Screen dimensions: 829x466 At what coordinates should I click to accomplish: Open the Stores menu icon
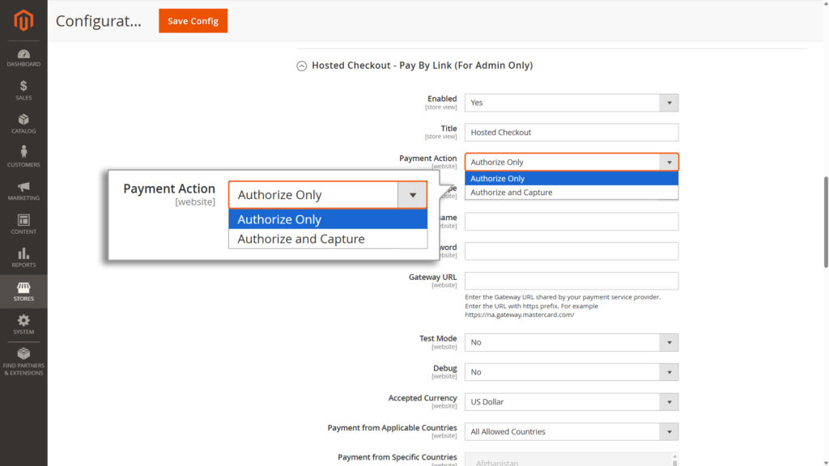pos(23,287)
